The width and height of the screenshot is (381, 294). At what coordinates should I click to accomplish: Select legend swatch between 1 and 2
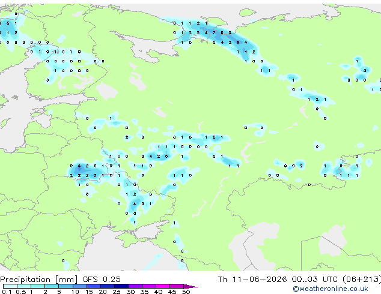[x=38, y=286]
